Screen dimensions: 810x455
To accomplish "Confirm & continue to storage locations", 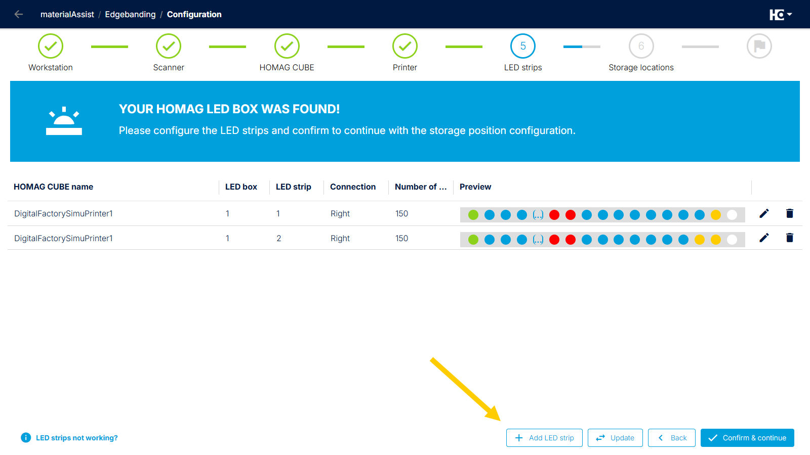I will pos(747,438).
